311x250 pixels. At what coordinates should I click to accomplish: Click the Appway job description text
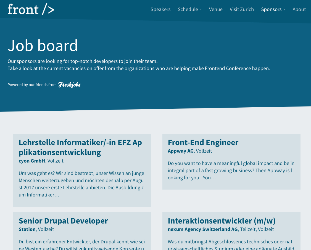coord(231,171)
